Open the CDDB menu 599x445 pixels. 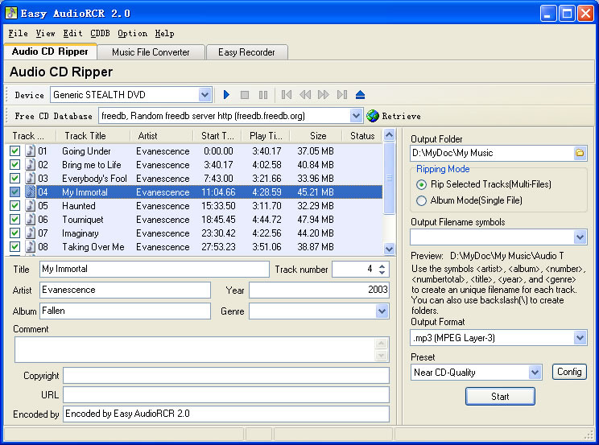(x=100, y=34)
